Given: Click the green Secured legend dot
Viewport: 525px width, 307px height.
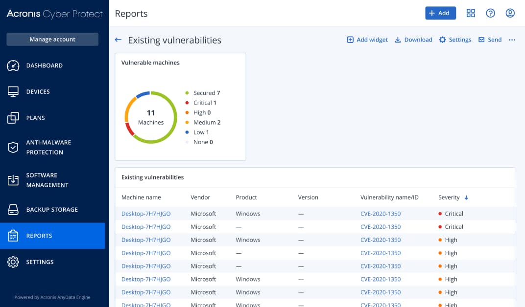Looking at the screenshot, I should tap(187, 93).
